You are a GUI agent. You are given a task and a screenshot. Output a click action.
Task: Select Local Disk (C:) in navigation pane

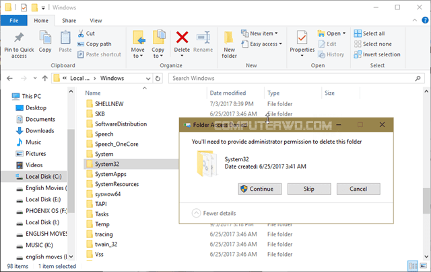coord(34,177)
